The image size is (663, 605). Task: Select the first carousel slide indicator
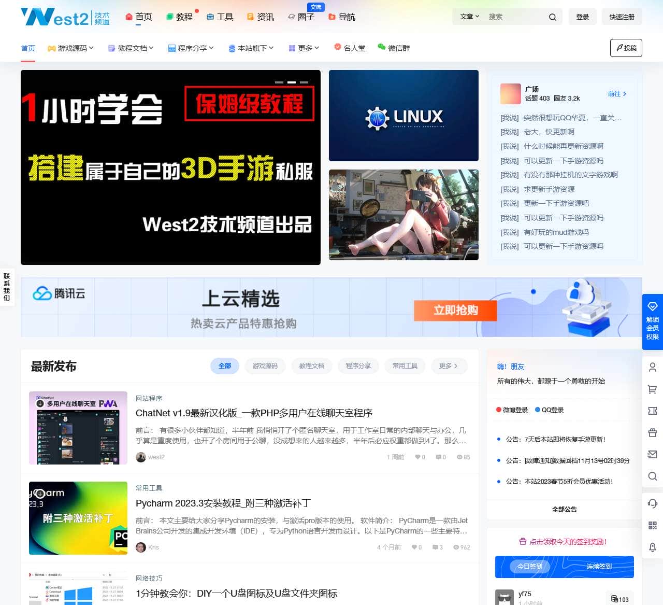[x=279, y=82]
